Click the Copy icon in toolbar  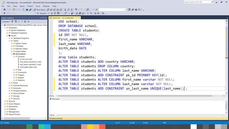tap(68, 10)
